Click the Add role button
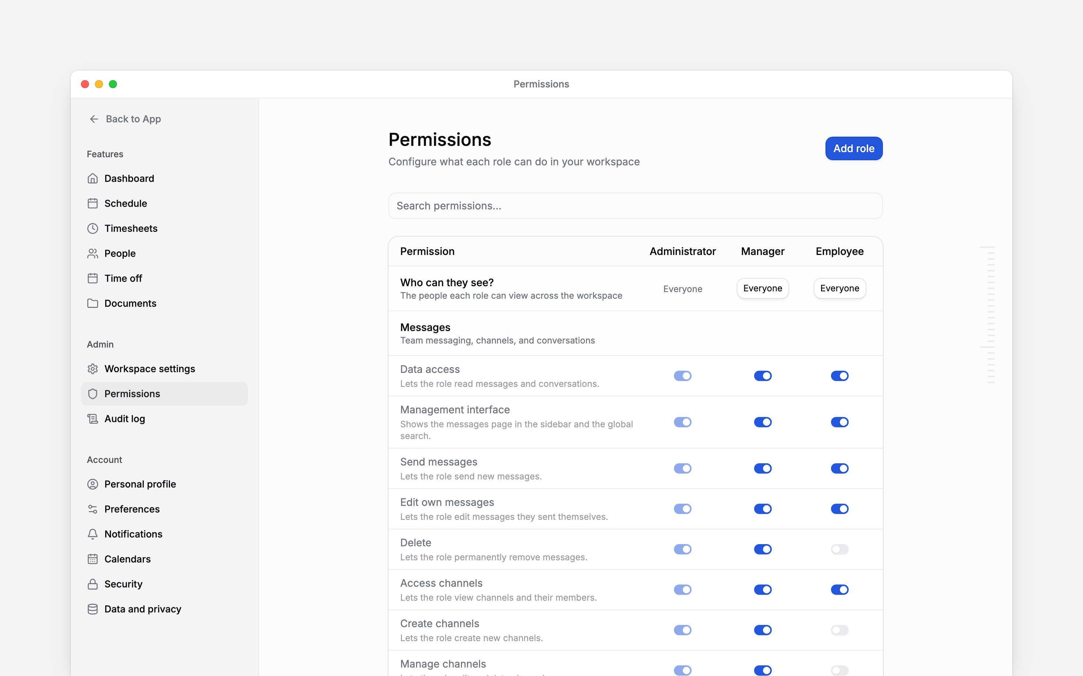Viewport: 1083px width, 676px height. click(x=854, y=148)
